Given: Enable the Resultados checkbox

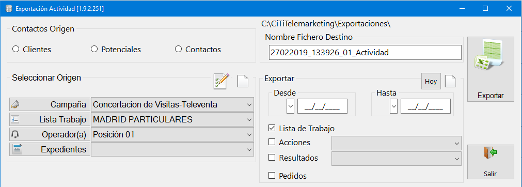Looking at the screenshot, I should pos(272,158).
